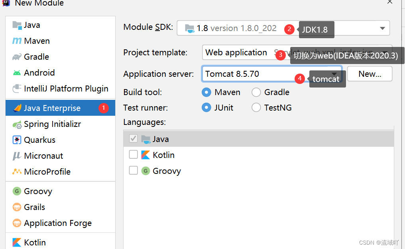Choose Application Forge in the sidebar
The height and width of the screenshot is (249, 405).
click(61, 223)
